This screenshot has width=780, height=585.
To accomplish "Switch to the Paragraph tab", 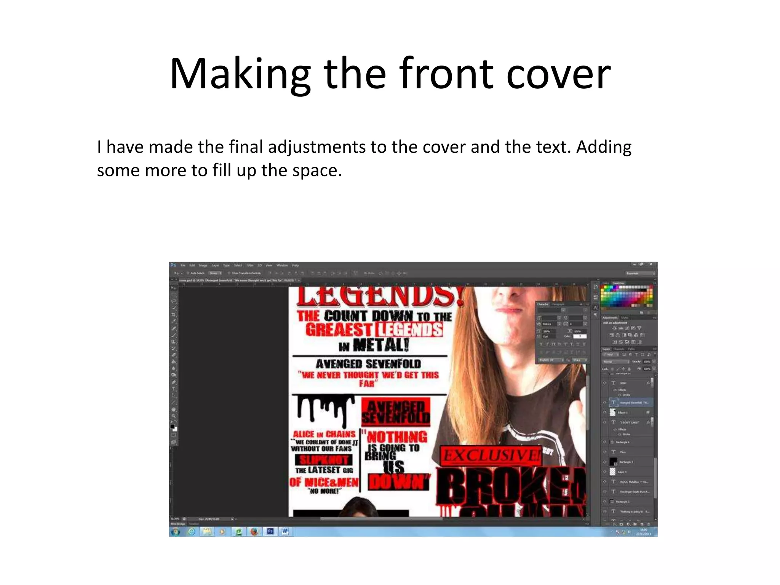I will click(558, 304).
